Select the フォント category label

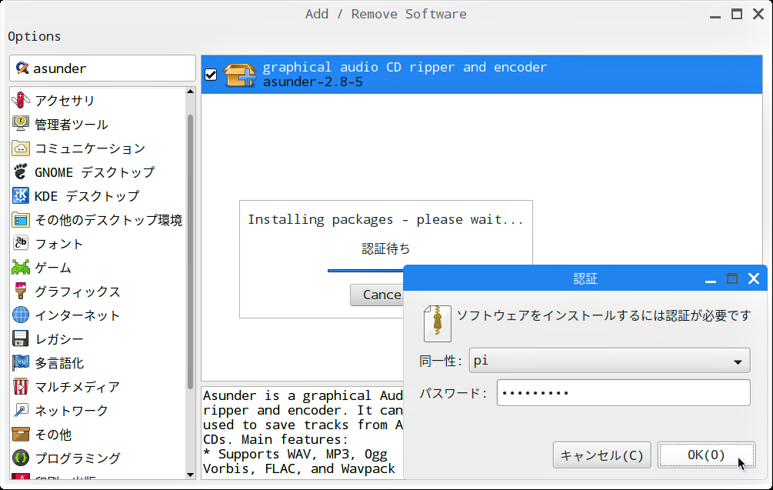(x=58, y=244)
